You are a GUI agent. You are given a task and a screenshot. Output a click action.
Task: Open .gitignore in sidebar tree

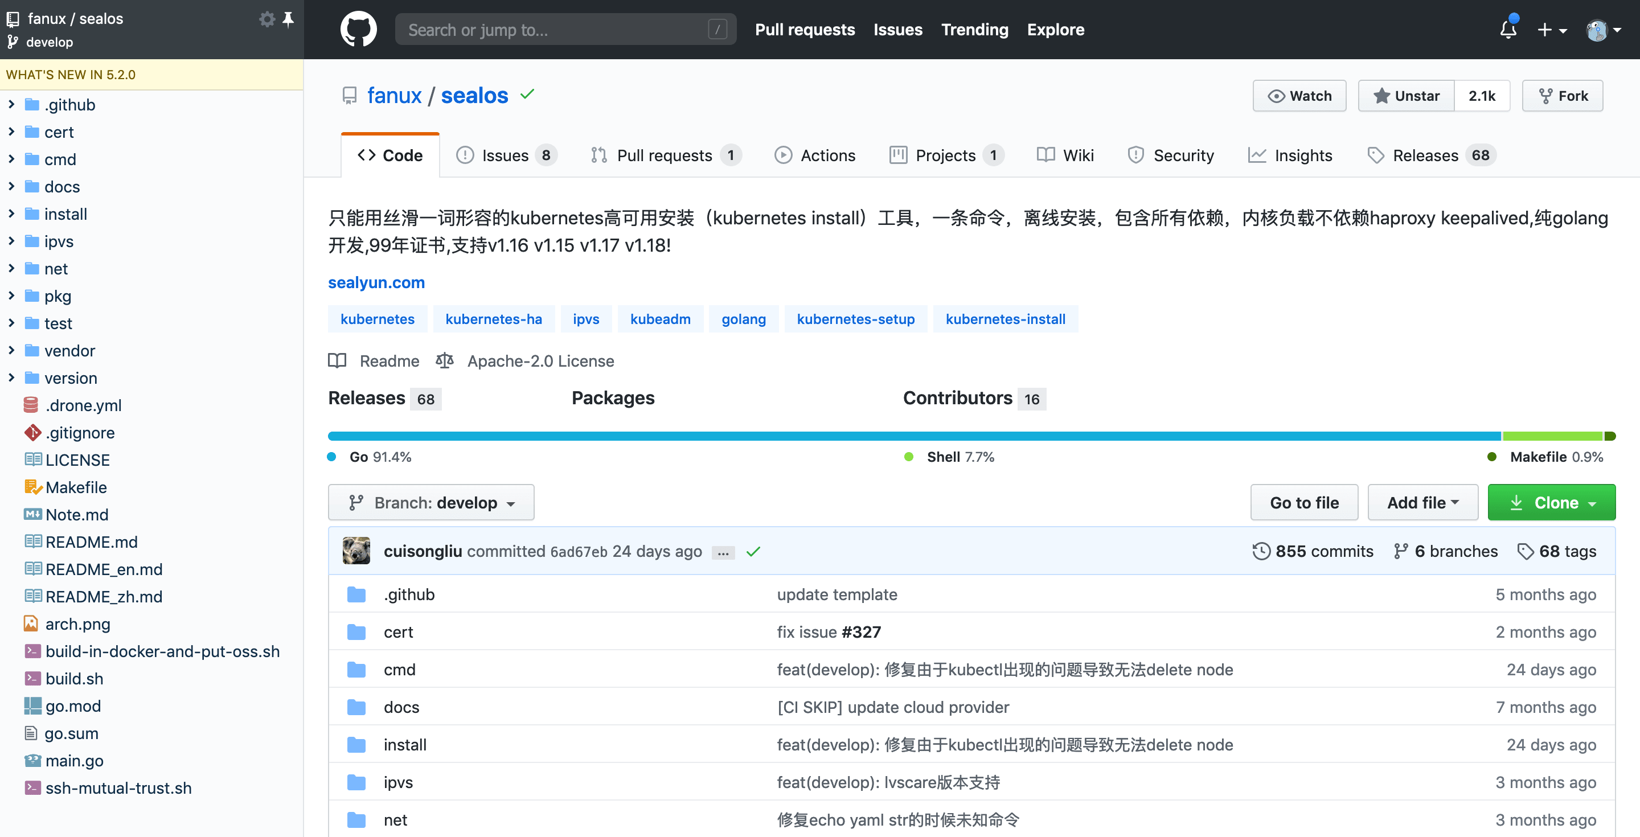pyautogui.click(x=80, y=433)
